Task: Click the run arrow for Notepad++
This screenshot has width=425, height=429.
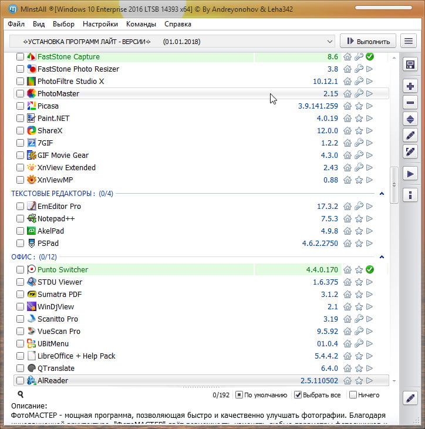Action: point(370,219)
